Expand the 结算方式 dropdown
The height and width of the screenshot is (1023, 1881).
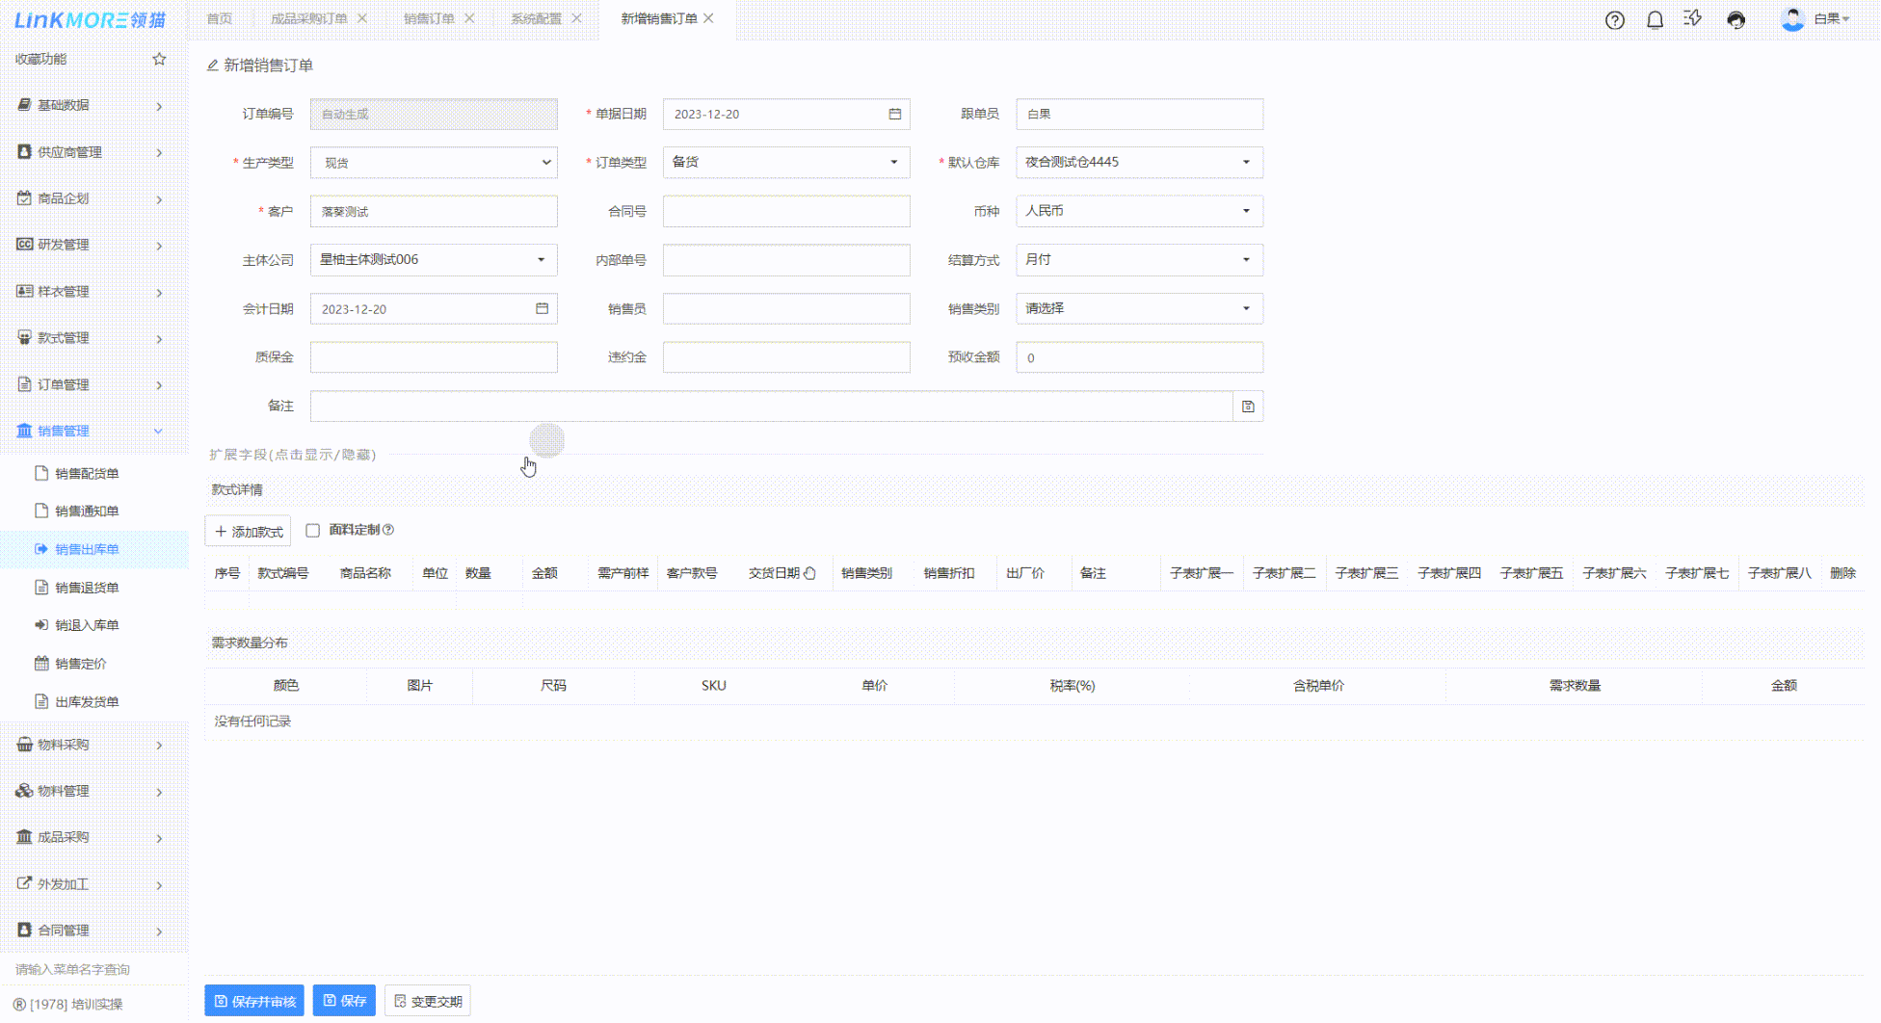point(1139,260)
